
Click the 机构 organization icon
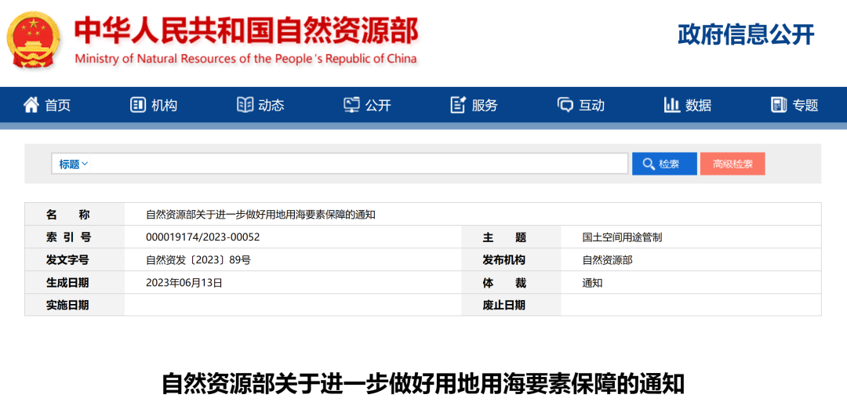pyautogui.click(x=138, y=105)
